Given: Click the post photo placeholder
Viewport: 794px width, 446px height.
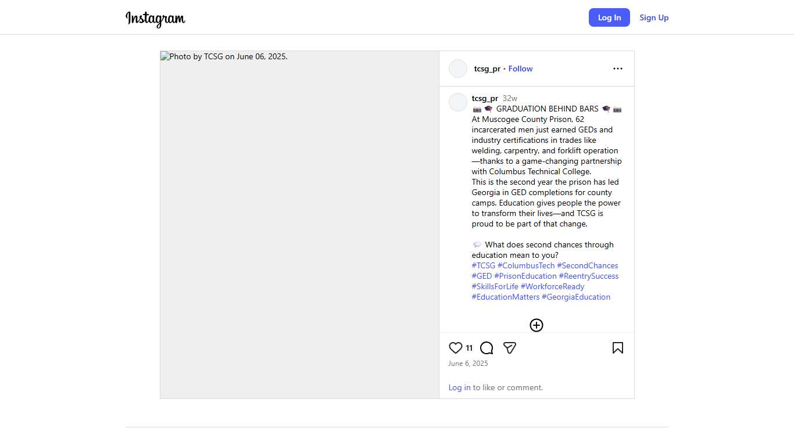Looking at the screenshot, I should 299,225.
